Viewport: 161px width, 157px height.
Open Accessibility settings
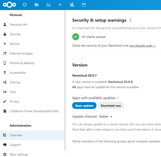coord(32,73)
